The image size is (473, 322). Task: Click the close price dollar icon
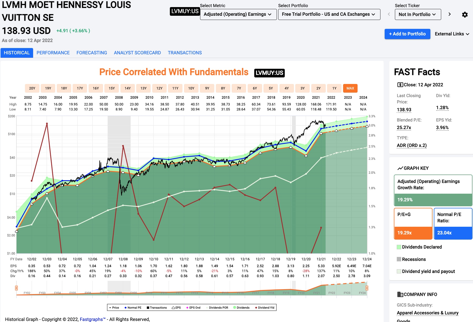click(400, 85)
